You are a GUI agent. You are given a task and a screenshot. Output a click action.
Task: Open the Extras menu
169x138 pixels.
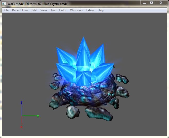(x=90, y=10)
